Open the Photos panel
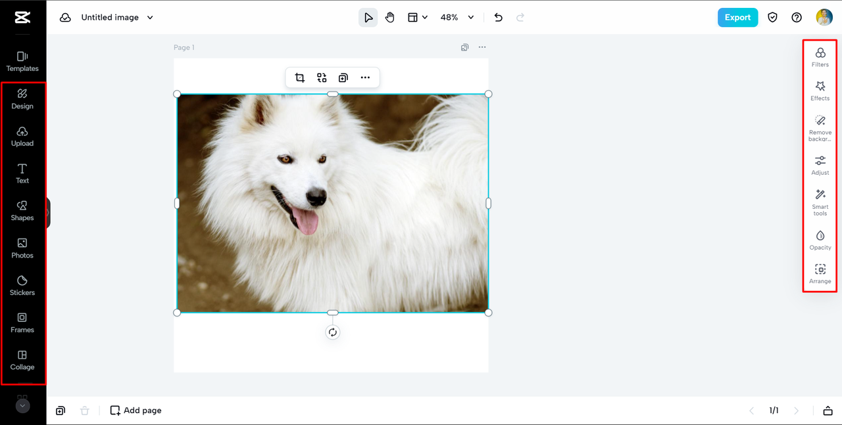This screenshot has width=842, height=425. [x=22, y=248]
